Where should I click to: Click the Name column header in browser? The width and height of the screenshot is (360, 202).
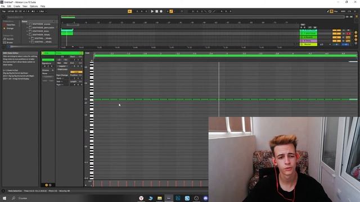[x=24, y=21]
